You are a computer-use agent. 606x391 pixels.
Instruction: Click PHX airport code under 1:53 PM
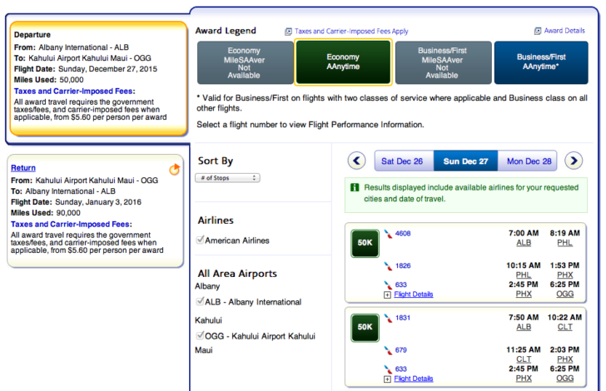pyautogui.click(x=564, y=275)
